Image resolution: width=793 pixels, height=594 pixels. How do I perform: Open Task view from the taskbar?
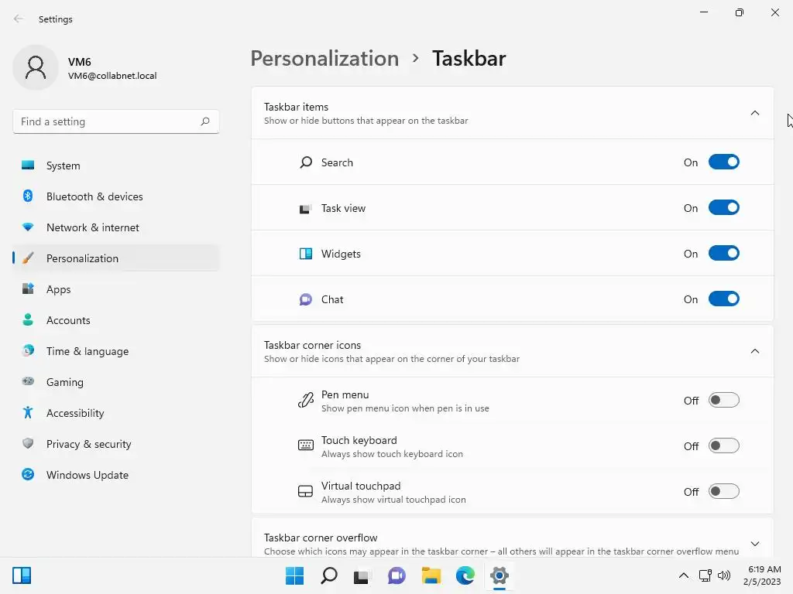pos(361,576)
